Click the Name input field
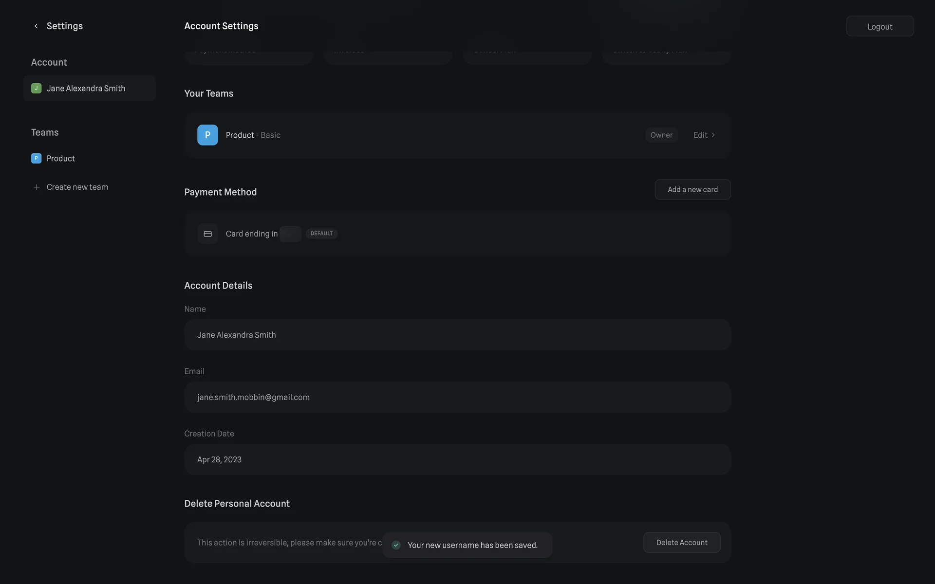 point(457,335)
